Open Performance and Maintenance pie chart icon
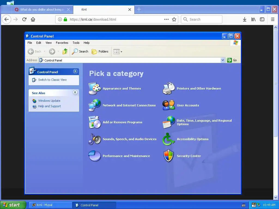Viewport: 279px width, 209px height. click(x=95, y=156)
